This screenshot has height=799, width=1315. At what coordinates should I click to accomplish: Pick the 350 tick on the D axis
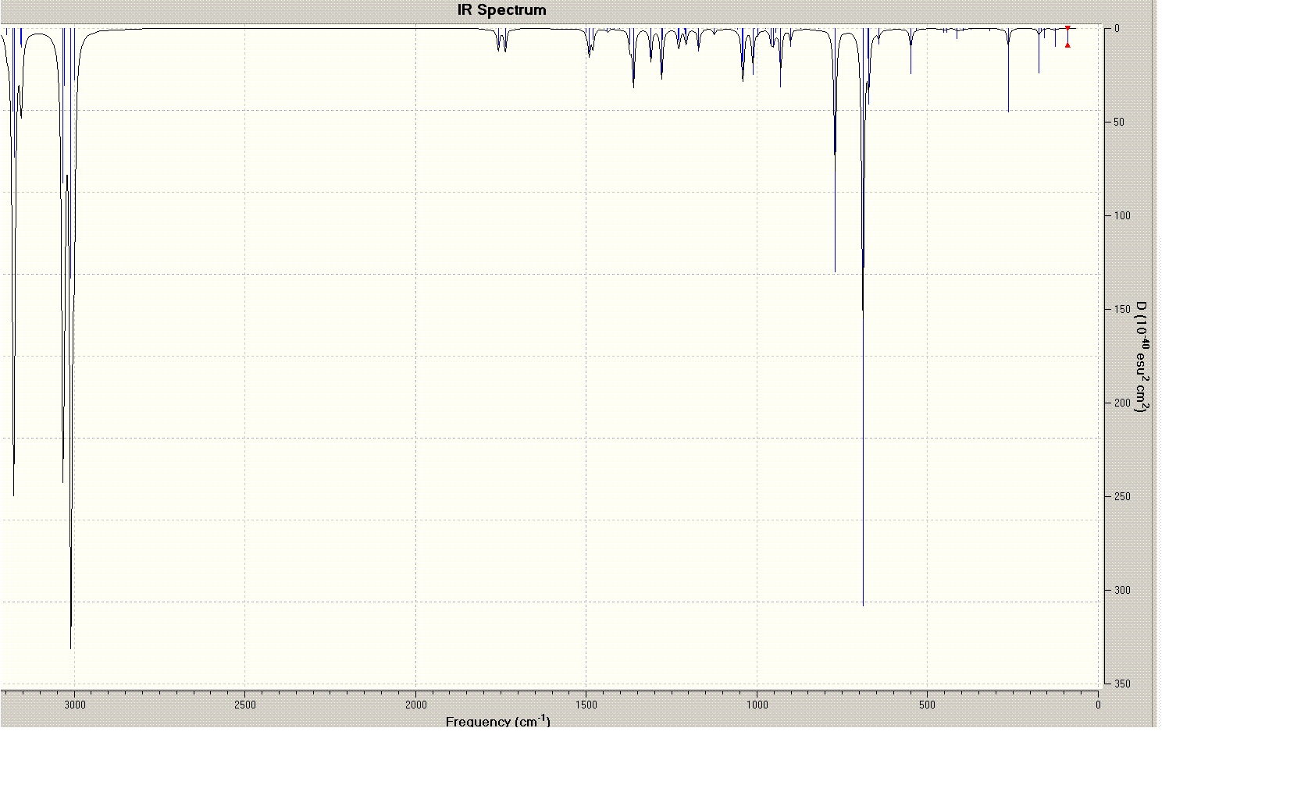pos(1122,684)
